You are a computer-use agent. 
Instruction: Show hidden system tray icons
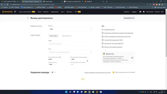(139, 92)
